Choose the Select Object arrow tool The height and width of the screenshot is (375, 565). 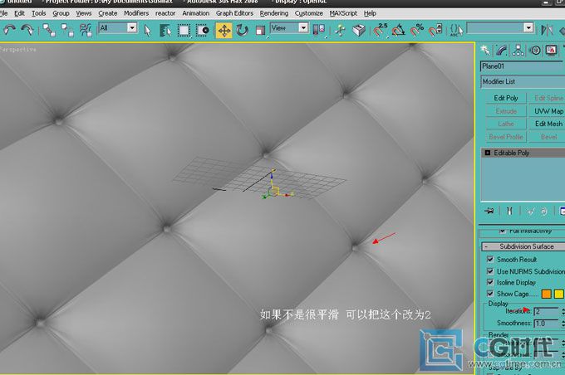pyautogui.click(x=147, y=31)
